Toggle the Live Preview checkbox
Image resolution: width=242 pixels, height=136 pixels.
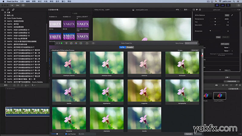pyautogui.click(x=66, y=134)
